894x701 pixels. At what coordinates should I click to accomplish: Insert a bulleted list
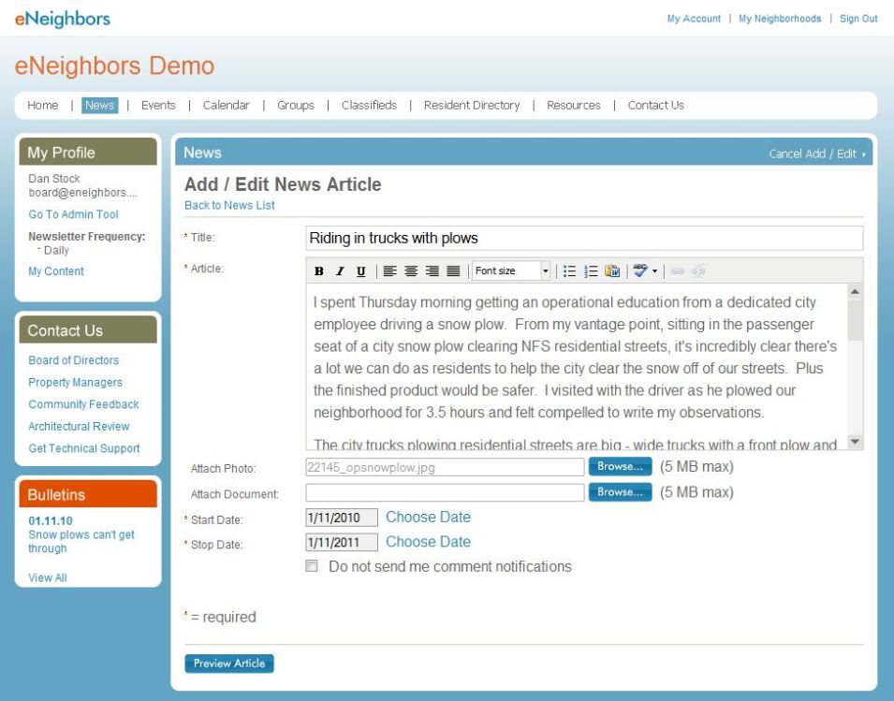point(569,271)
